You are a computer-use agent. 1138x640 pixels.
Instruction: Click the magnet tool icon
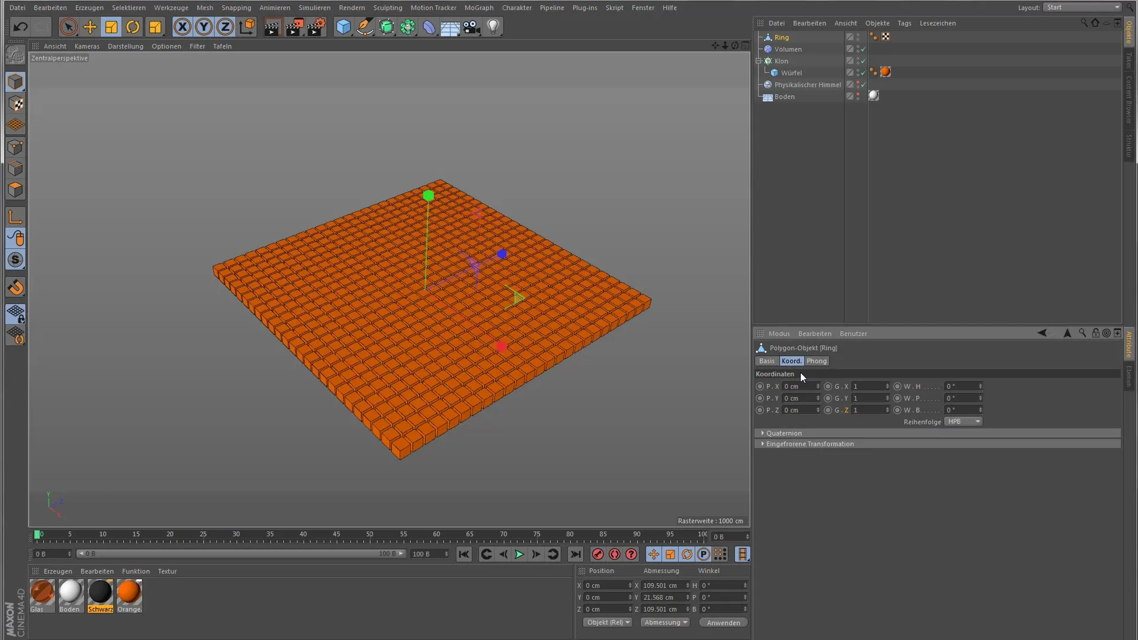(x=15, y=287)
